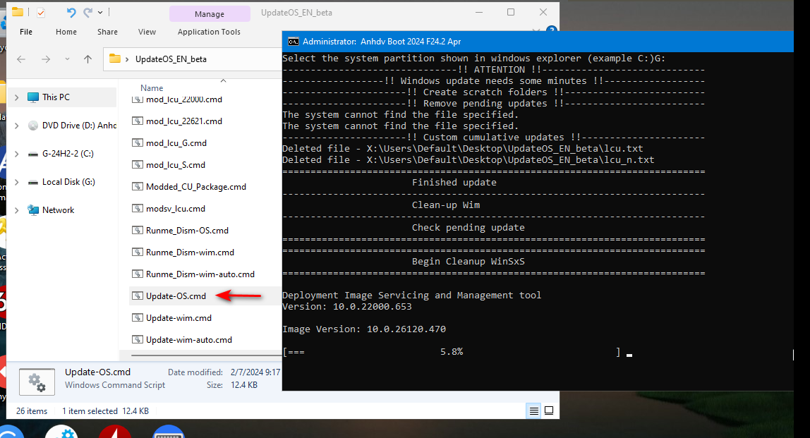This screenshot has width=810, height=438.
Task: Select Modded_CU_Package.cmd file
Action: pos(195,186)
